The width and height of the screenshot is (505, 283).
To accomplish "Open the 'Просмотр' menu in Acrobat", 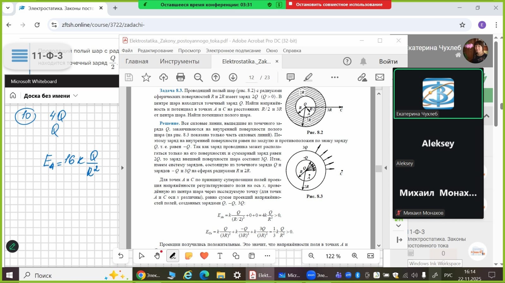I will coord(189,50).
